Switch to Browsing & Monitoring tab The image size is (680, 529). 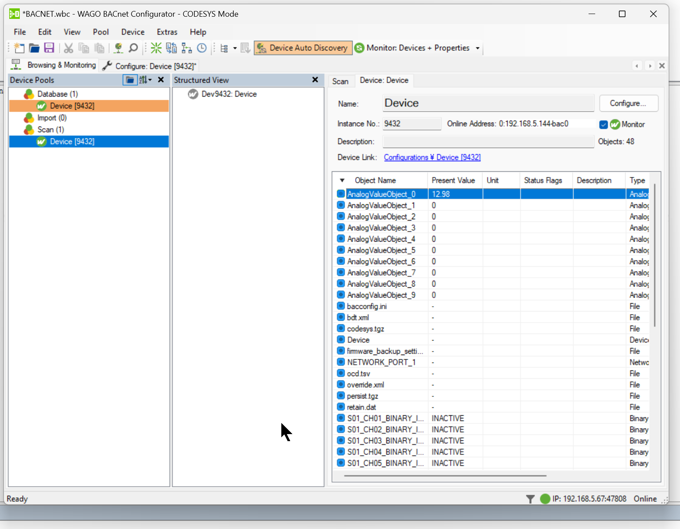pos(53,65)
